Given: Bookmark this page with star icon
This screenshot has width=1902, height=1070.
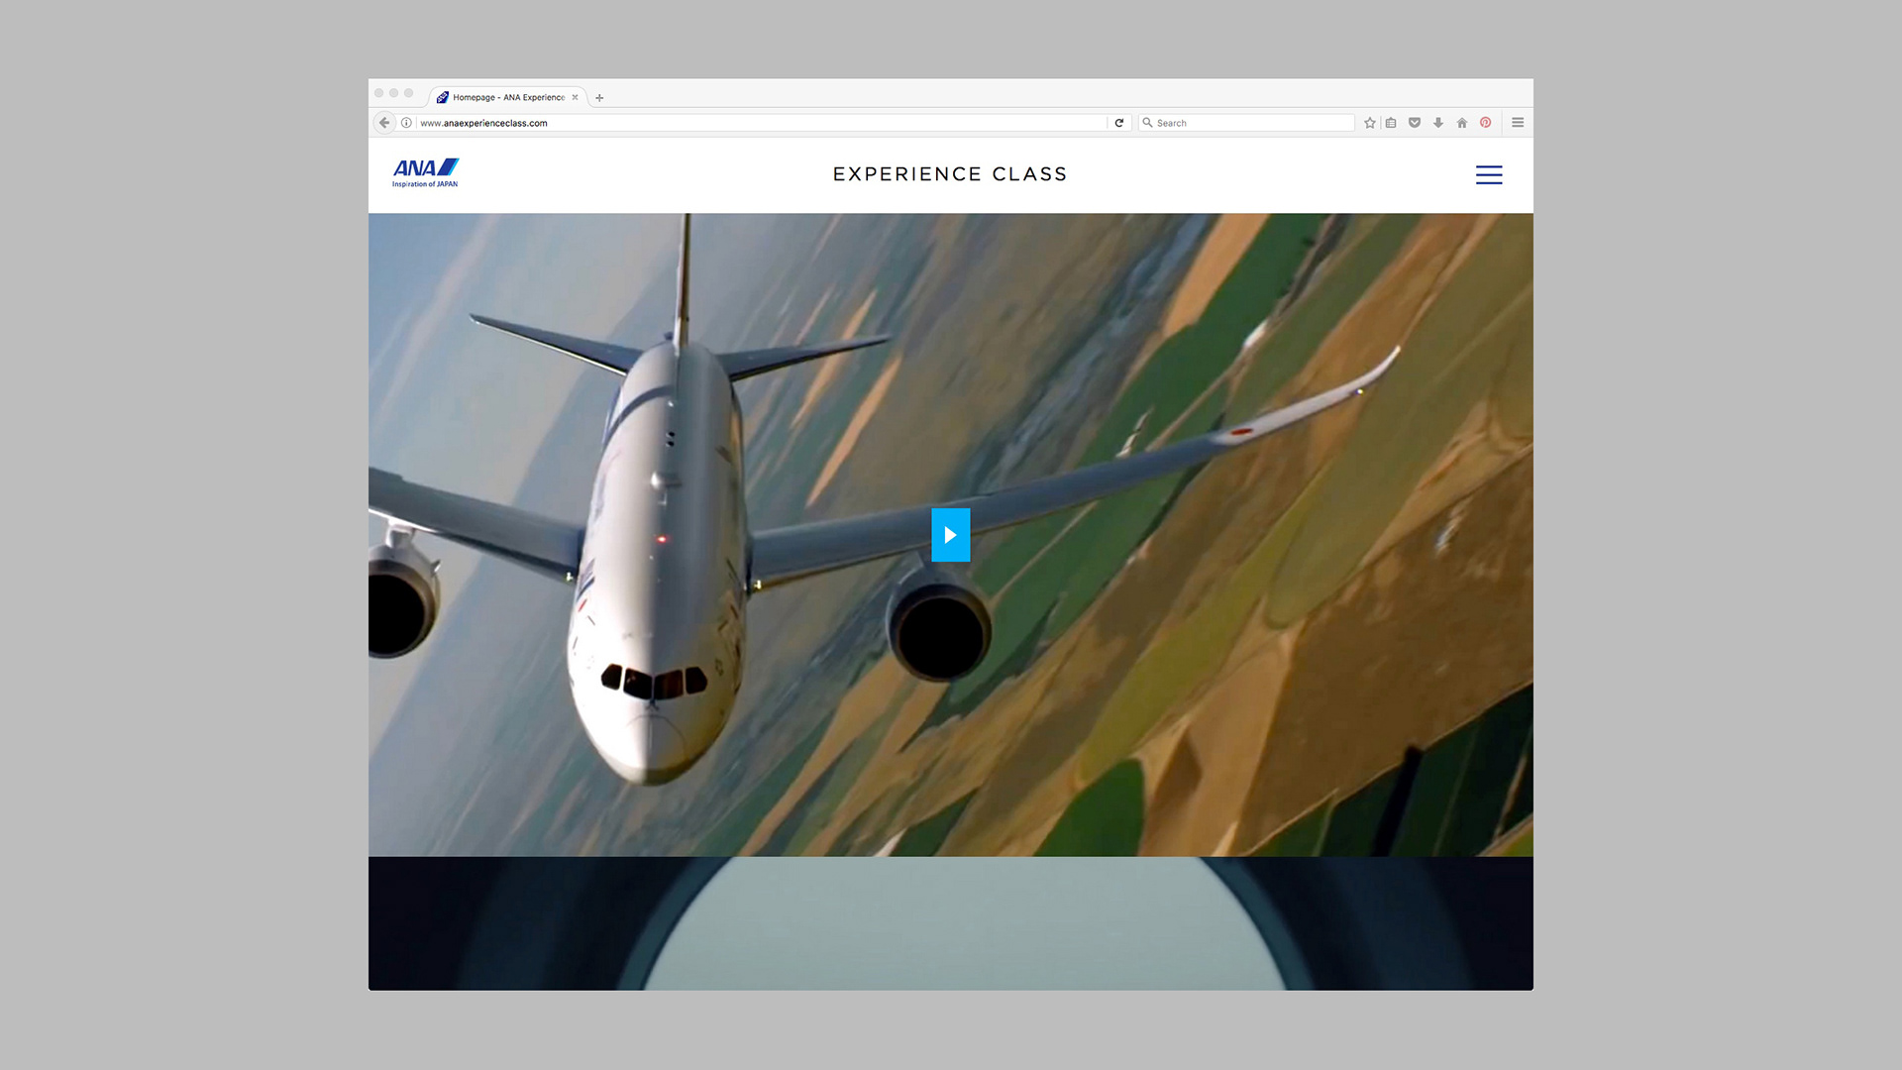Looking at the screenshot, I should 1370,123.
